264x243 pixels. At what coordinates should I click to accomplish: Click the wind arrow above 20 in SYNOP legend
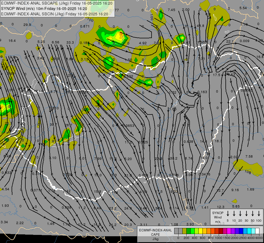click(x=240, y=214)
